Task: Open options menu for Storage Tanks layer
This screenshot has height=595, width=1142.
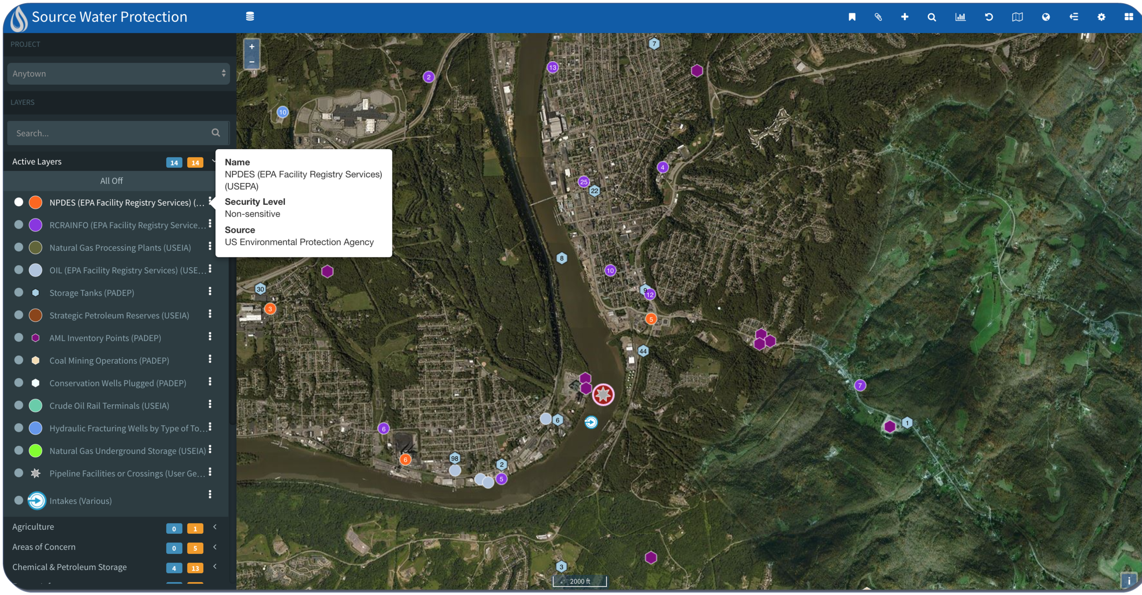Action: pos(210,292)
